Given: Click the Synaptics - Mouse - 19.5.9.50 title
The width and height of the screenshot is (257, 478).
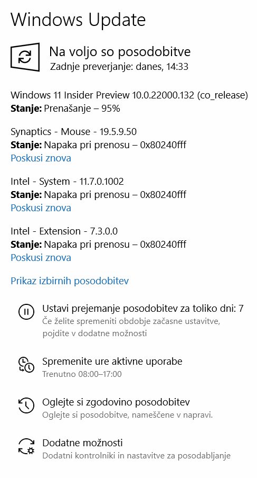Looking at the screenshot, I should (x=73, y=132).
